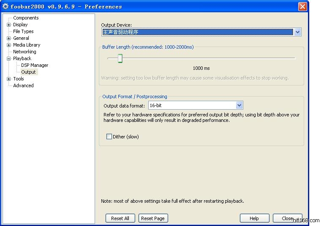Collapse the Playback tree node
324x226 pixels.
(x=9, y=59)
